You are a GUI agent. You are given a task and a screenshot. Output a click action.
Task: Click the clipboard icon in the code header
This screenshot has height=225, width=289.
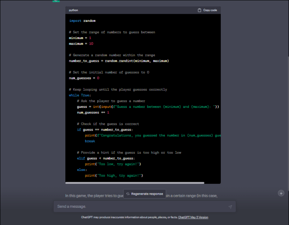[x=199, y=10]
